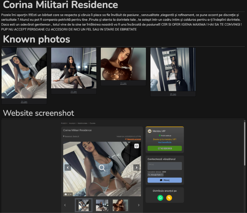Click the green phone number button

click(x=165, y=148)
